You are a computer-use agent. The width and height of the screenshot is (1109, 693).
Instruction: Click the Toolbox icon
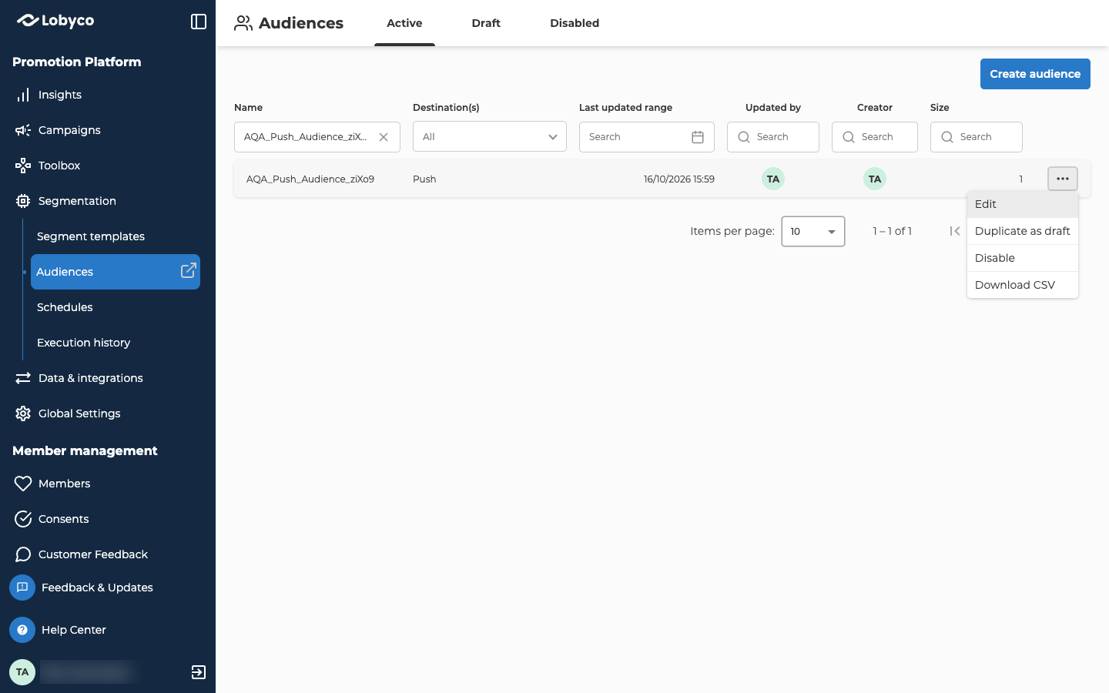23,166
